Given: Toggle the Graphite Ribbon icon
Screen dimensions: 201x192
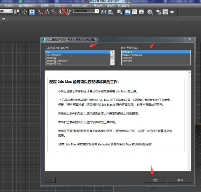Looking at the screenshot, I should click(x=127, y=12).
